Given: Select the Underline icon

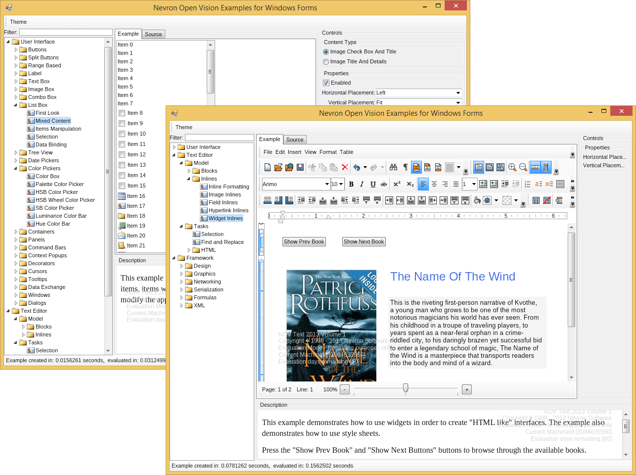Looking at the screenshot, I should pyautogui.click(x=373, y=184).
